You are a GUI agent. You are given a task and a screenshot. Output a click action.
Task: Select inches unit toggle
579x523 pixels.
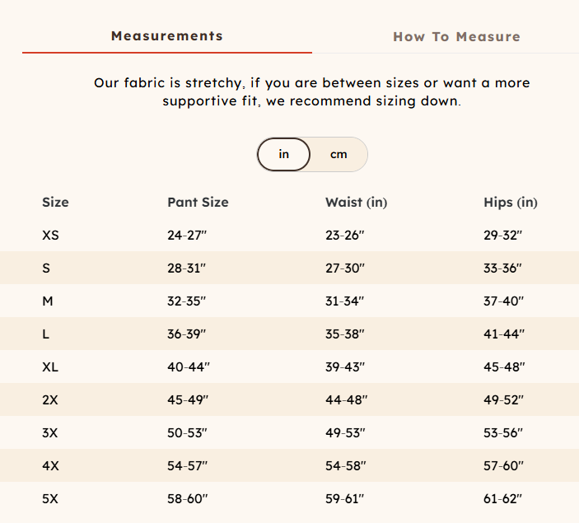click(x=284, y=154)
